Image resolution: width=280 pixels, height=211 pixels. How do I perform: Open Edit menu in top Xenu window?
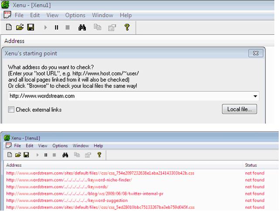tap(35, 15)
